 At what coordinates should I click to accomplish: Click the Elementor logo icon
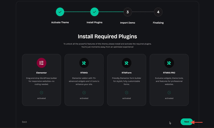[41, 63]
